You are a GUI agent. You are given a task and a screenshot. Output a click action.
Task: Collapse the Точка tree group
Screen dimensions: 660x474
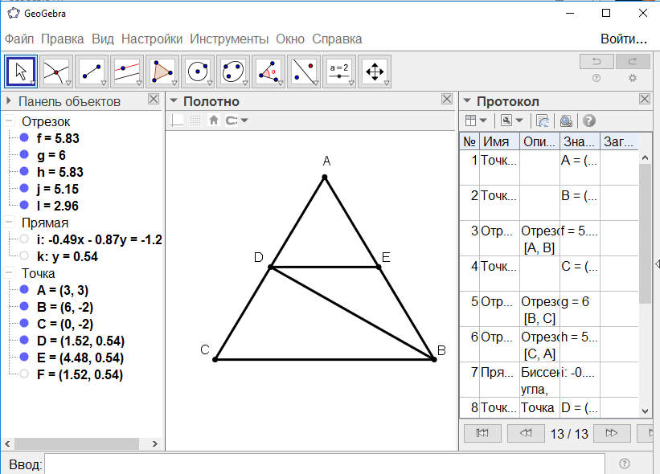[9, 273]
